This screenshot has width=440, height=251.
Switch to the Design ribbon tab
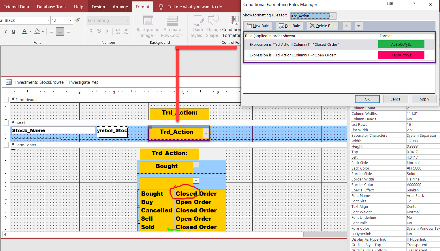pos(98,7)
